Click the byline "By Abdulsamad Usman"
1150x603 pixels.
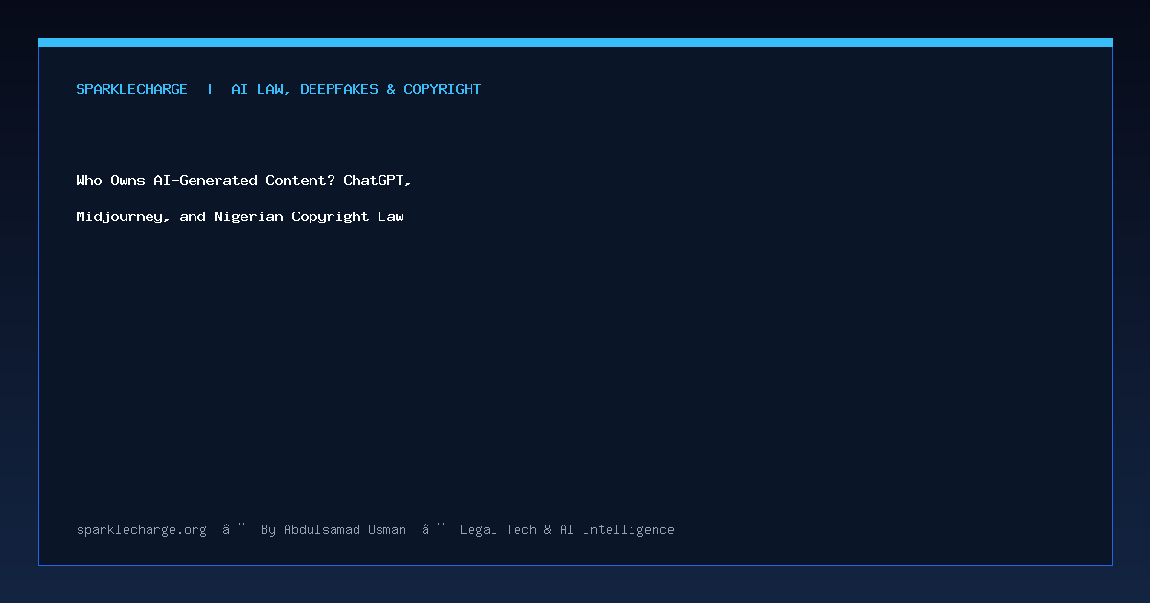click(x=333, y=529)
